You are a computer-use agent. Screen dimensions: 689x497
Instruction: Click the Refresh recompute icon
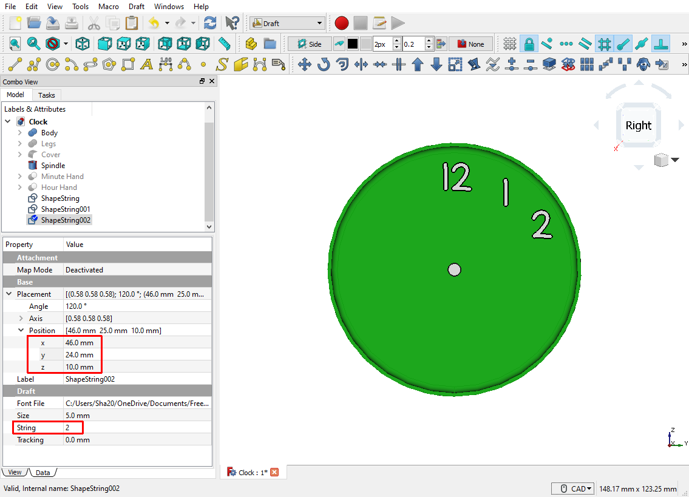[210, 23]
